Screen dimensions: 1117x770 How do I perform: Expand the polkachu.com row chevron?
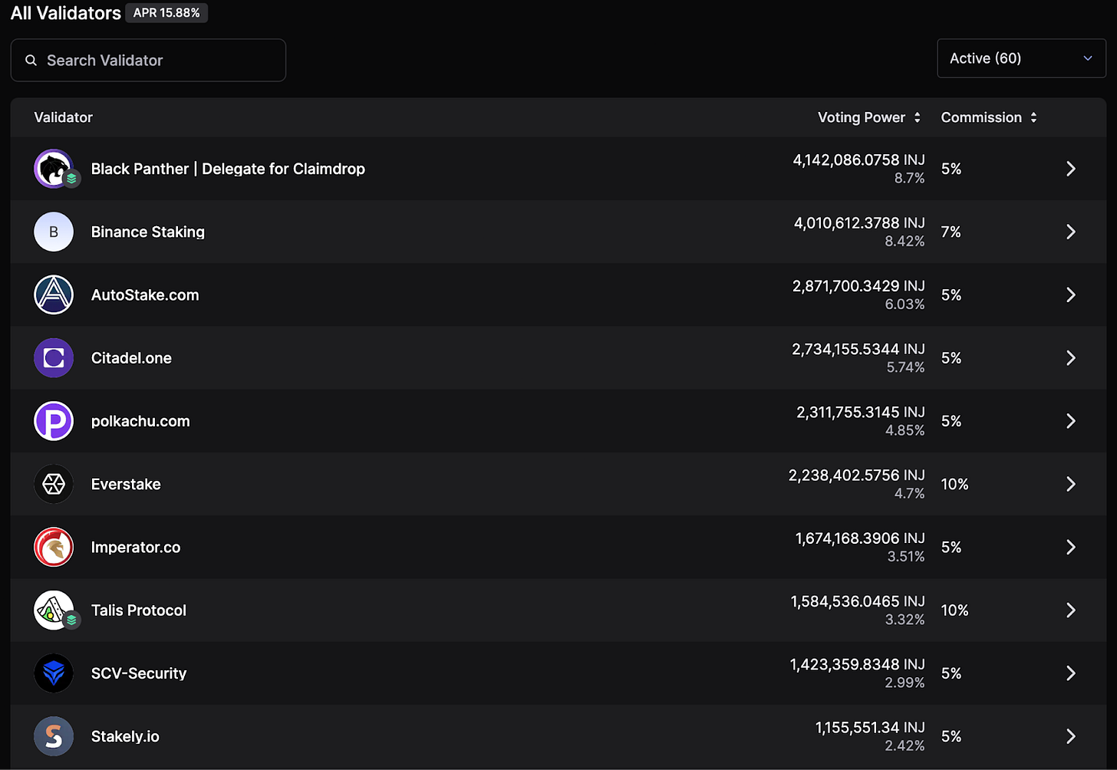1071,421
